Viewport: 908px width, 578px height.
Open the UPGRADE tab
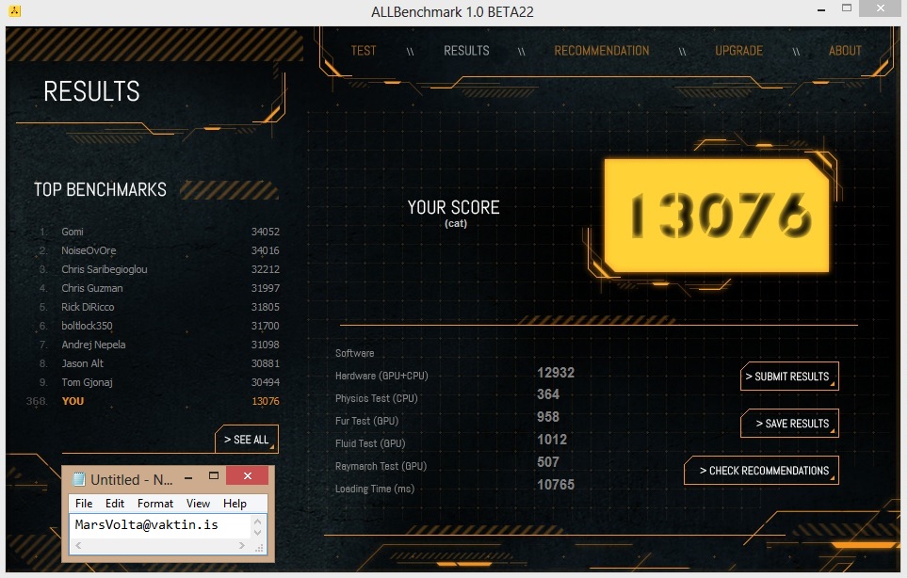pyautogui.click(x=738, y=51)
